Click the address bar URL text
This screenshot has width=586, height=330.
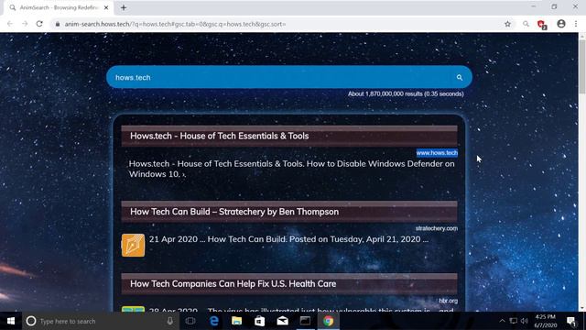tap(175, 24)
